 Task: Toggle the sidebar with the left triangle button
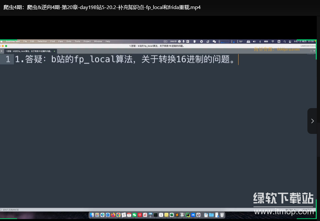(2, 51)
